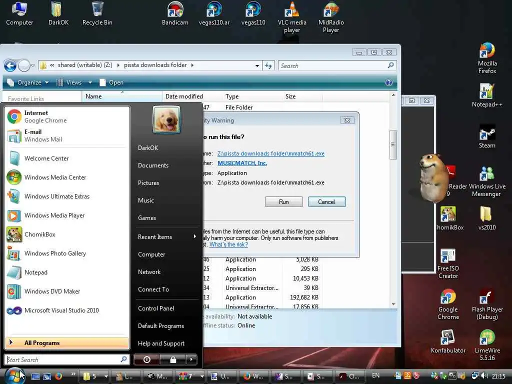Open the shutdown options arrow menu
The height and width of the screenshot is (384, 512).
[191, 359]
